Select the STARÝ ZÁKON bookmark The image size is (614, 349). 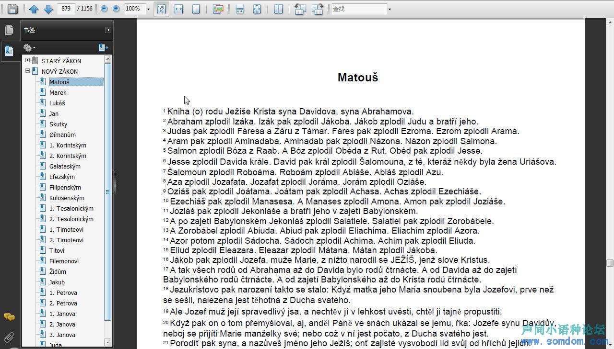pyautogui.click(x=61, y=61)
